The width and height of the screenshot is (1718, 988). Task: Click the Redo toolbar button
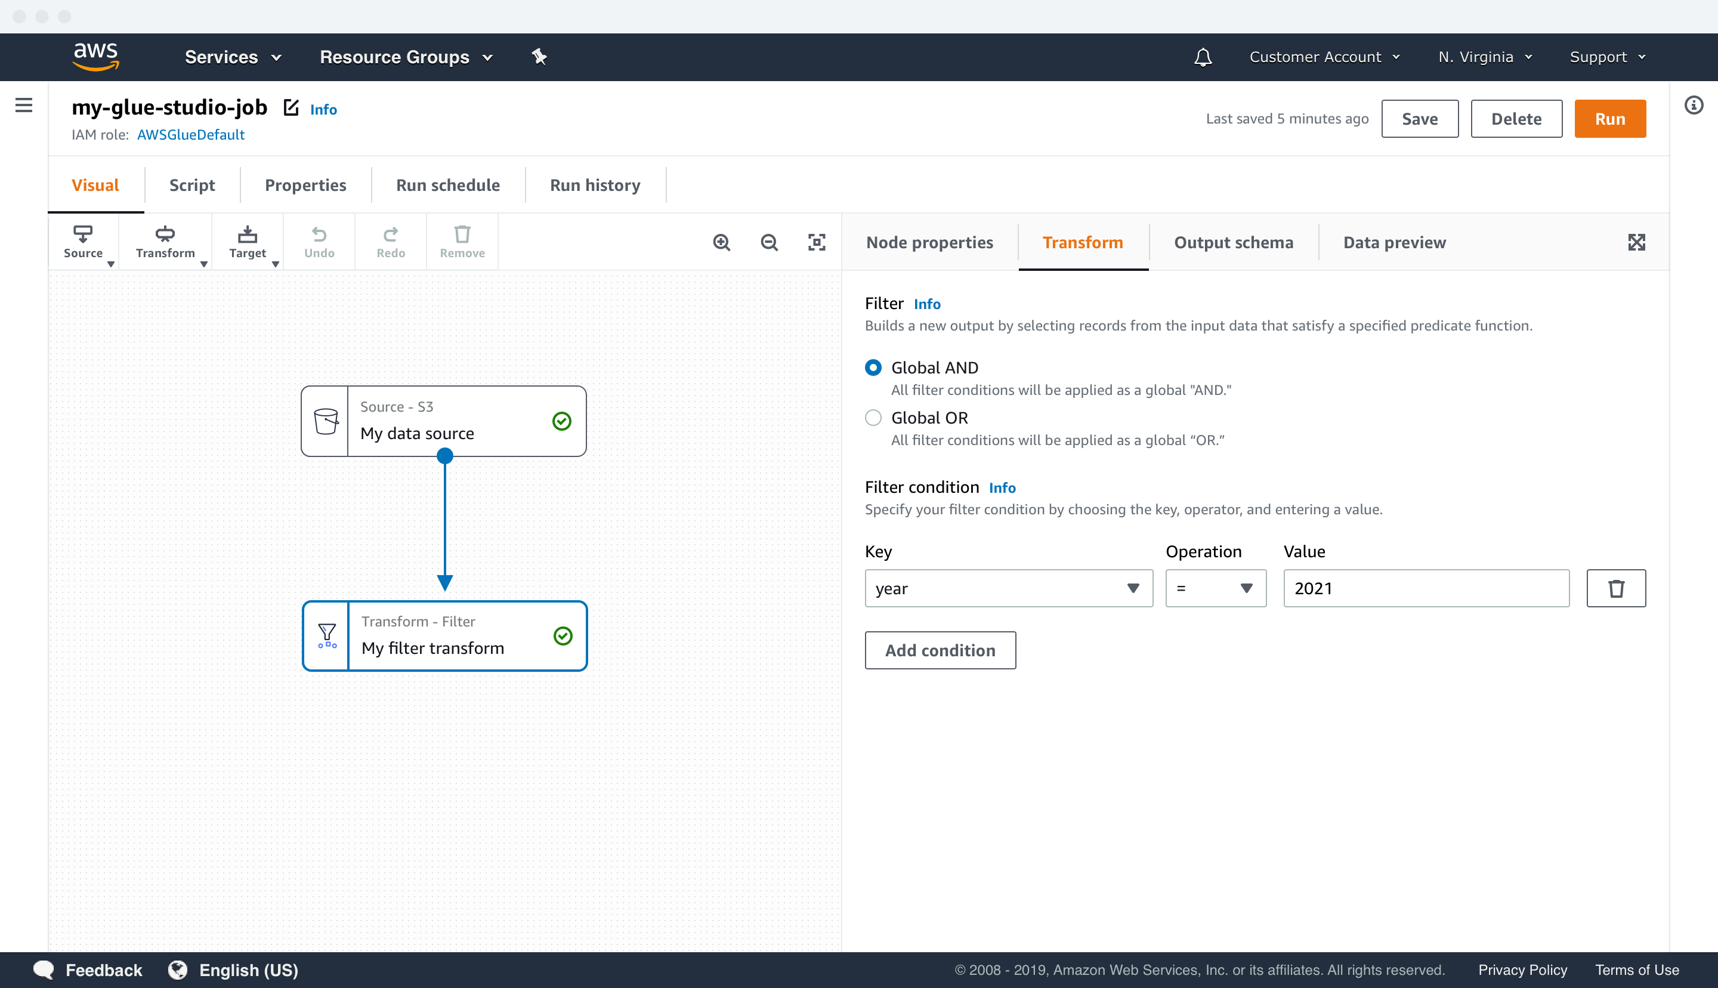pyautogui.click(x=391, y=242)
